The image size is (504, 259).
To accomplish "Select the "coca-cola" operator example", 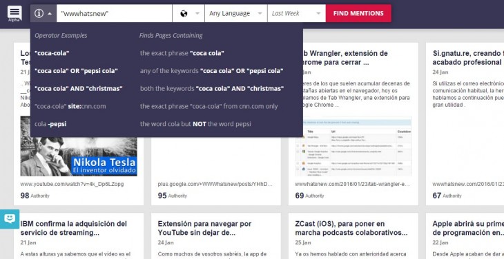I will pyautogui.click(x=52, y=53).
